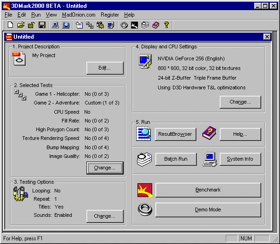Click the Demo Mode torus icon
Viewport: 280px width, 244px height.
(145, 209)
